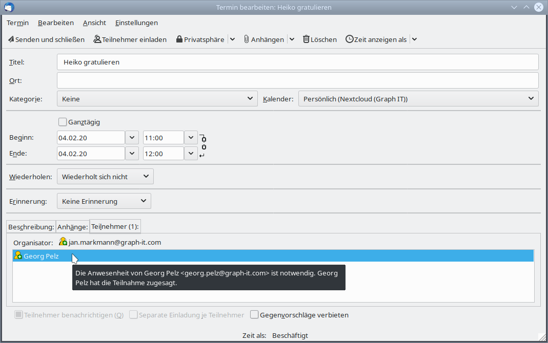Click the Senden und schließen toolbar button
The image size is (548, 343).
(x=46, y=39)
